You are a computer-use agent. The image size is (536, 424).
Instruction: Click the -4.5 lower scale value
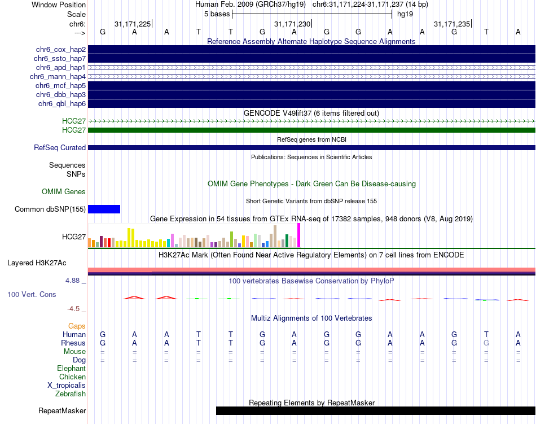pos(73,309)
